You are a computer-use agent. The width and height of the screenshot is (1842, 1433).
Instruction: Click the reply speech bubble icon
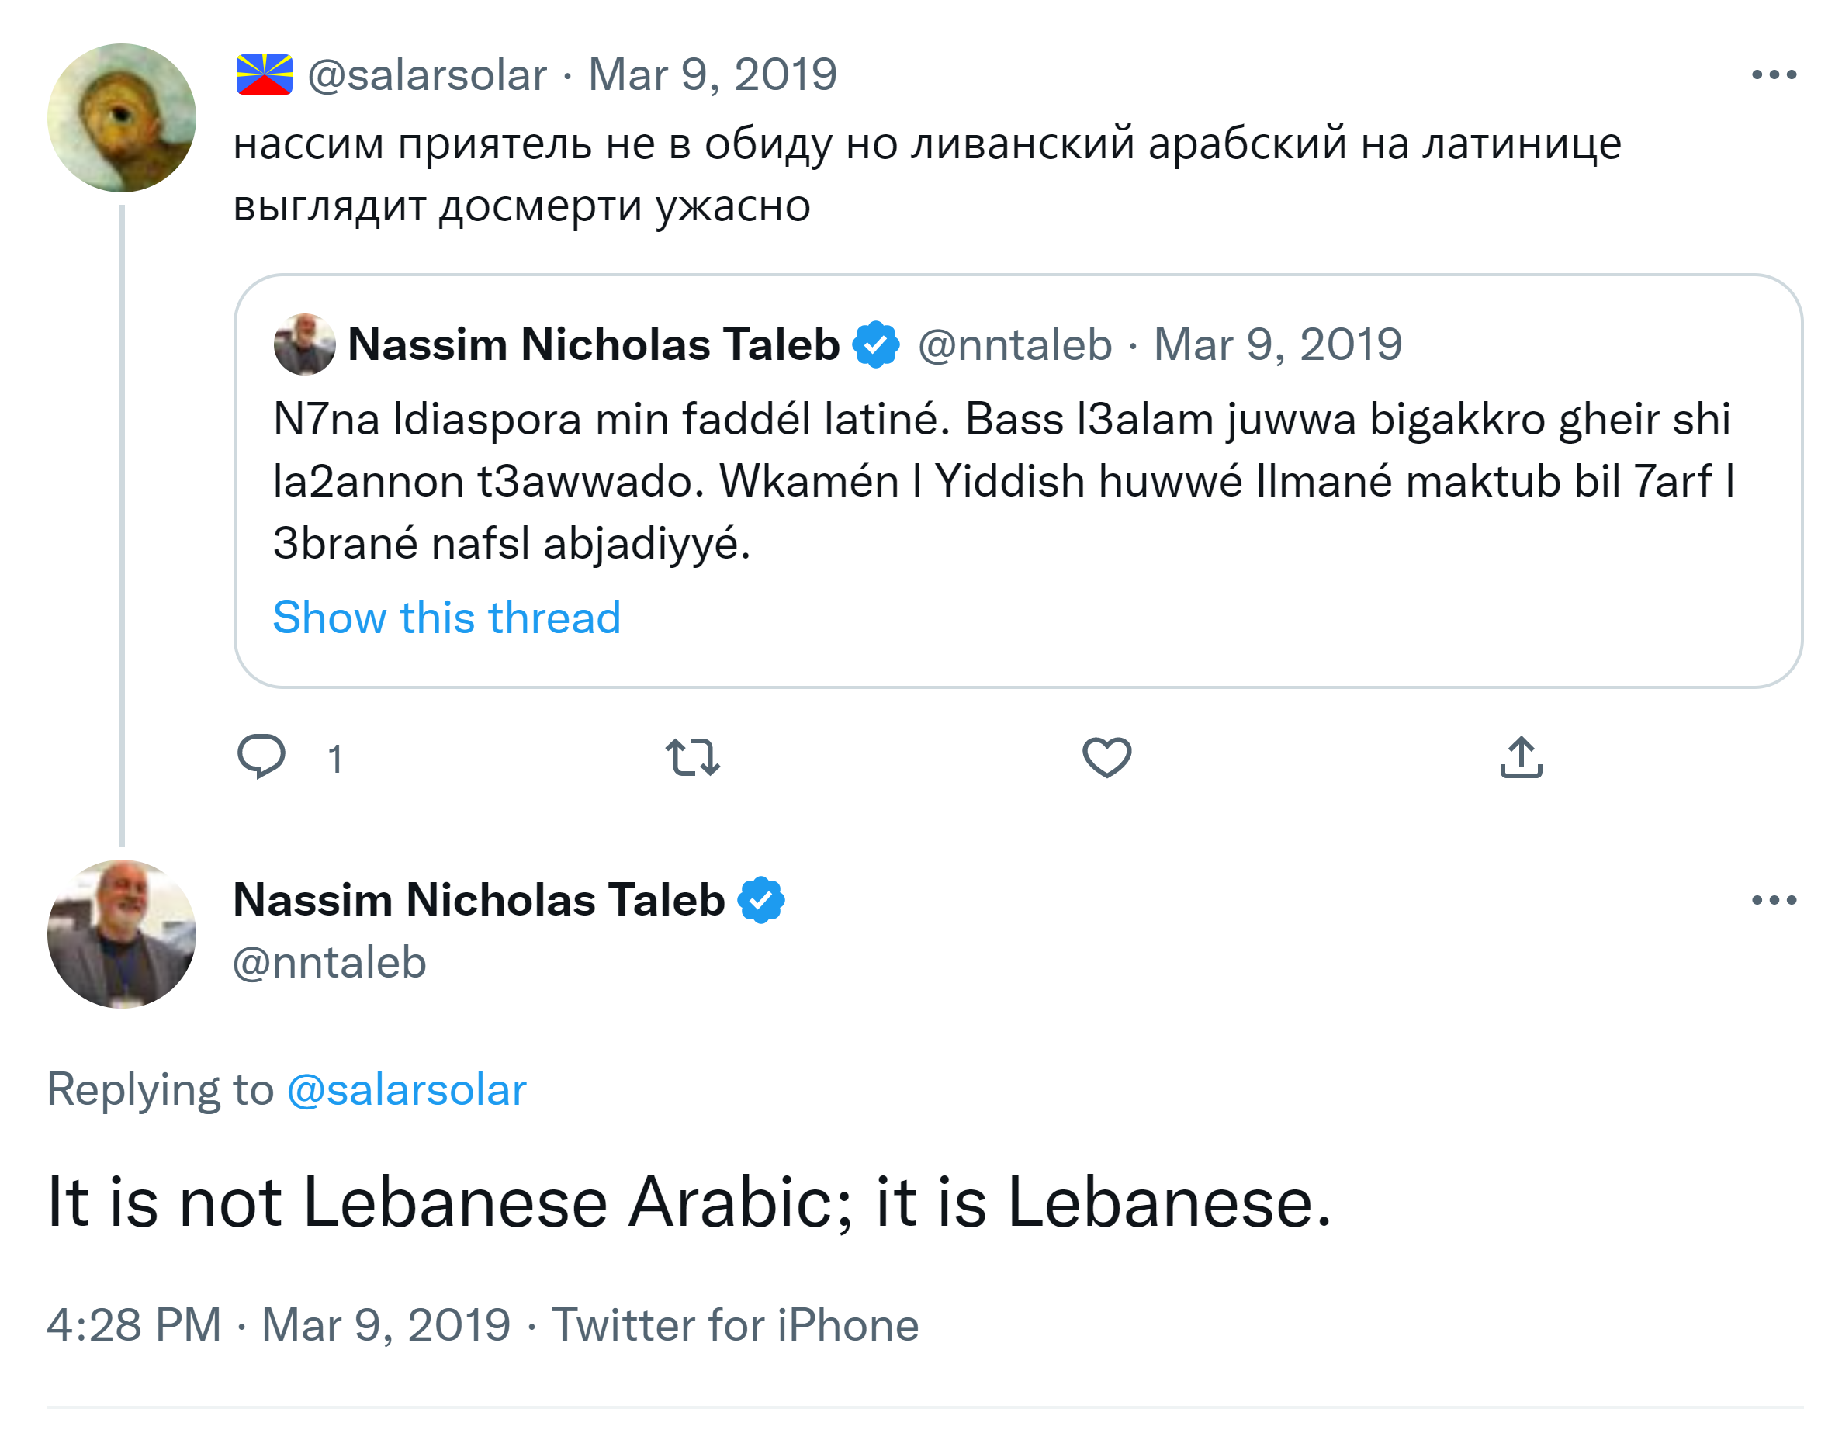[261, 756]
